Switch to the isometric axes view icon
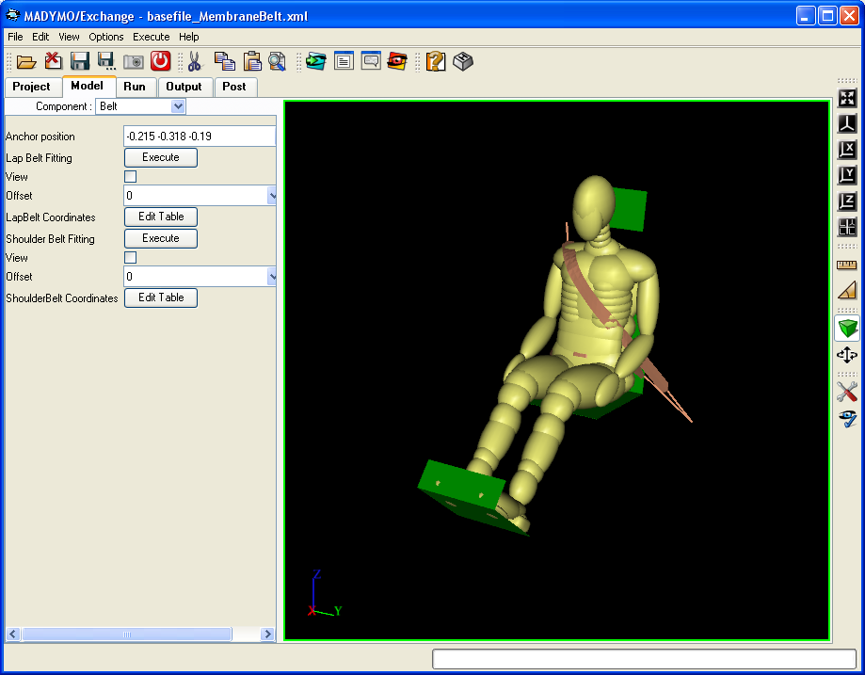865x675 pixels. (x=847, y=123)
